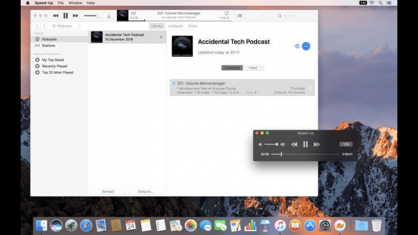The height and width of the screenshot is (235, 418).
Task: Open the Apple menu
Action: pos(28,3)
